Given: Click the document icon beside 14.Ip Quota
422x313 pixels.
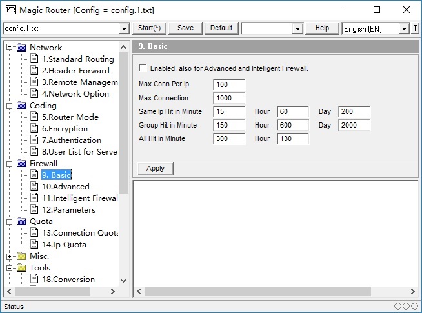Looking at the screenshot, I should [34, 245].
